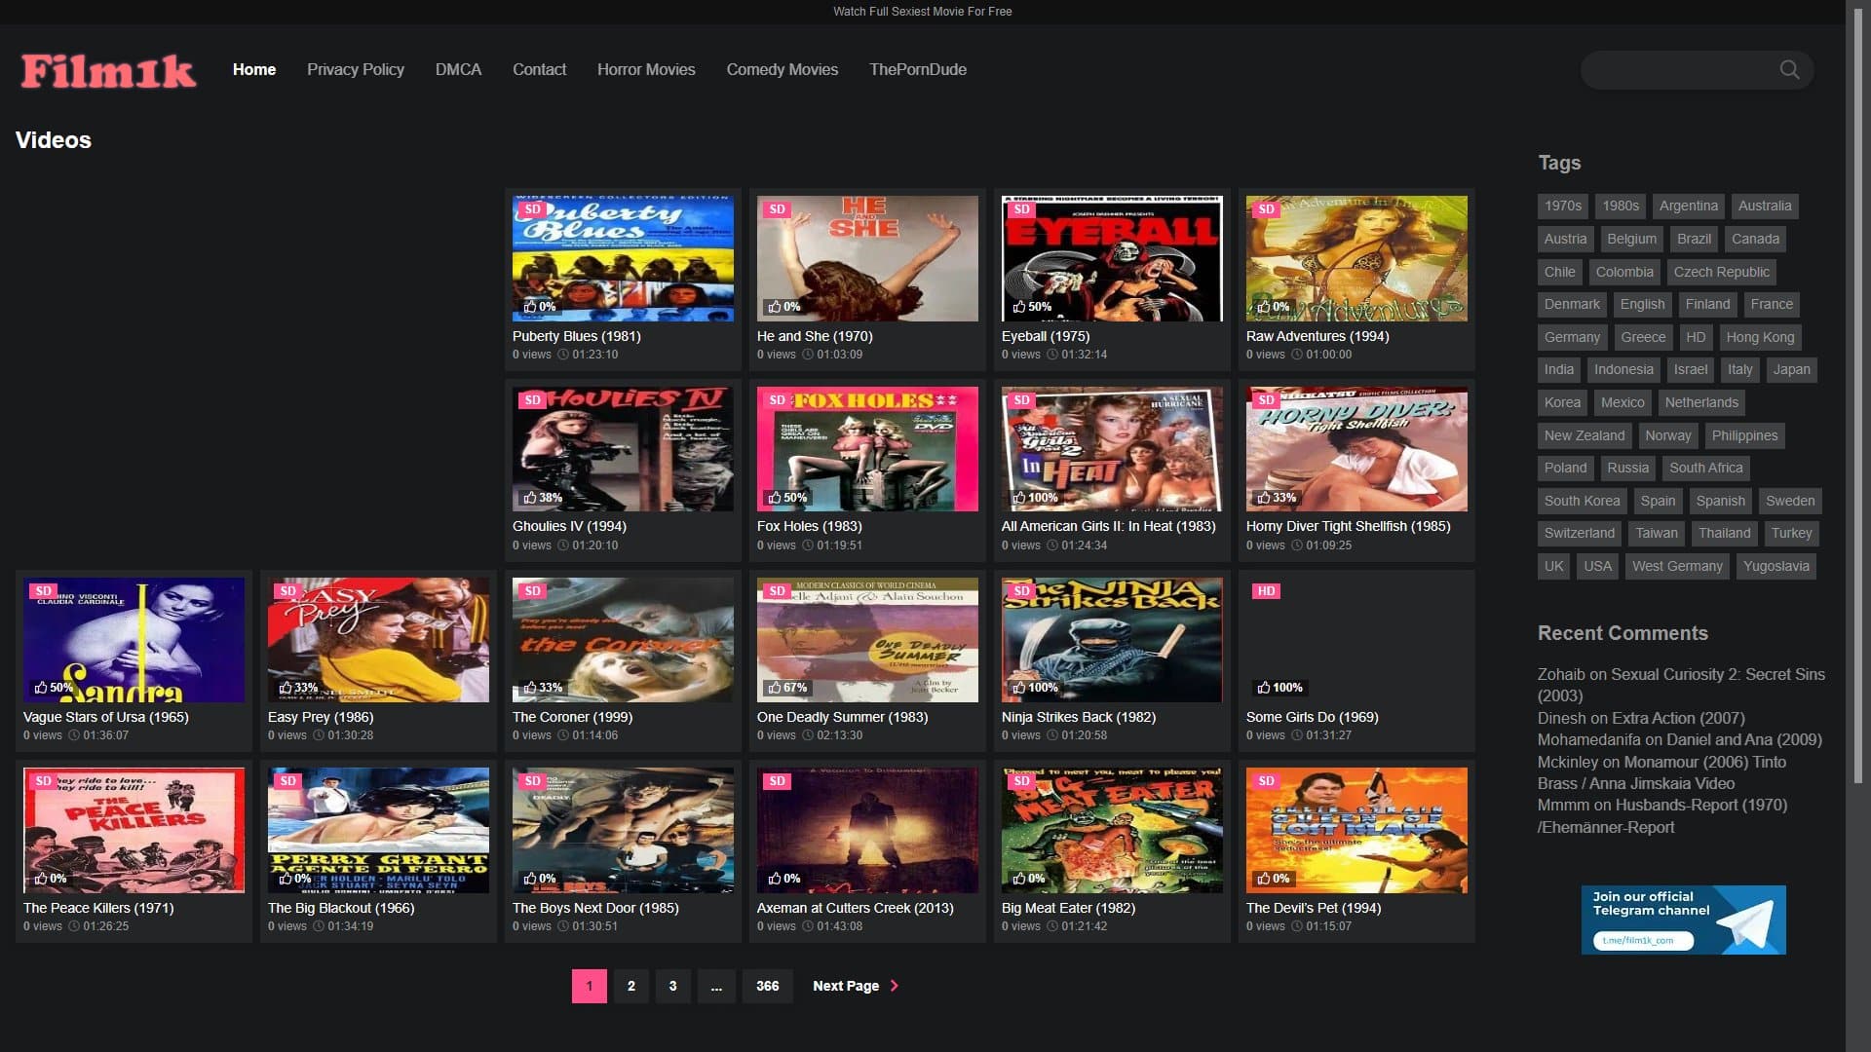
Task: Select the HD tag
Action: 1696,337
